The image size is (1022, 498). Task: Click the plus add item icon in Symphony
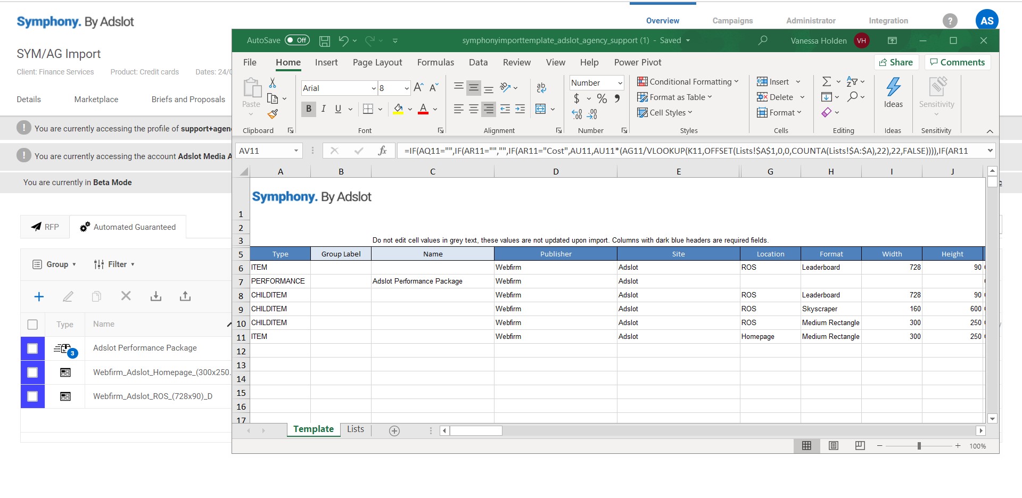pos(39,296)
